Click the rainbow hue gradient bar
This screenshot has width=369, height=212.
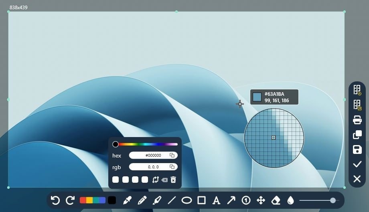[x=148, y=144]
